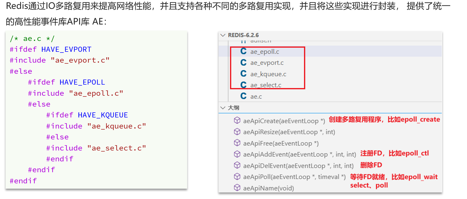
Task: Click the function icon beside aeApiResize
Action: pyautogui.click(x=237, y=132)
